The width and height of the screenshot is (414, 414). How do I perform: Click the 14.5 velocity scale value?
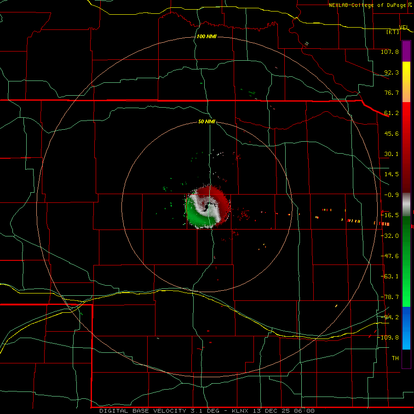coord(391,174)
